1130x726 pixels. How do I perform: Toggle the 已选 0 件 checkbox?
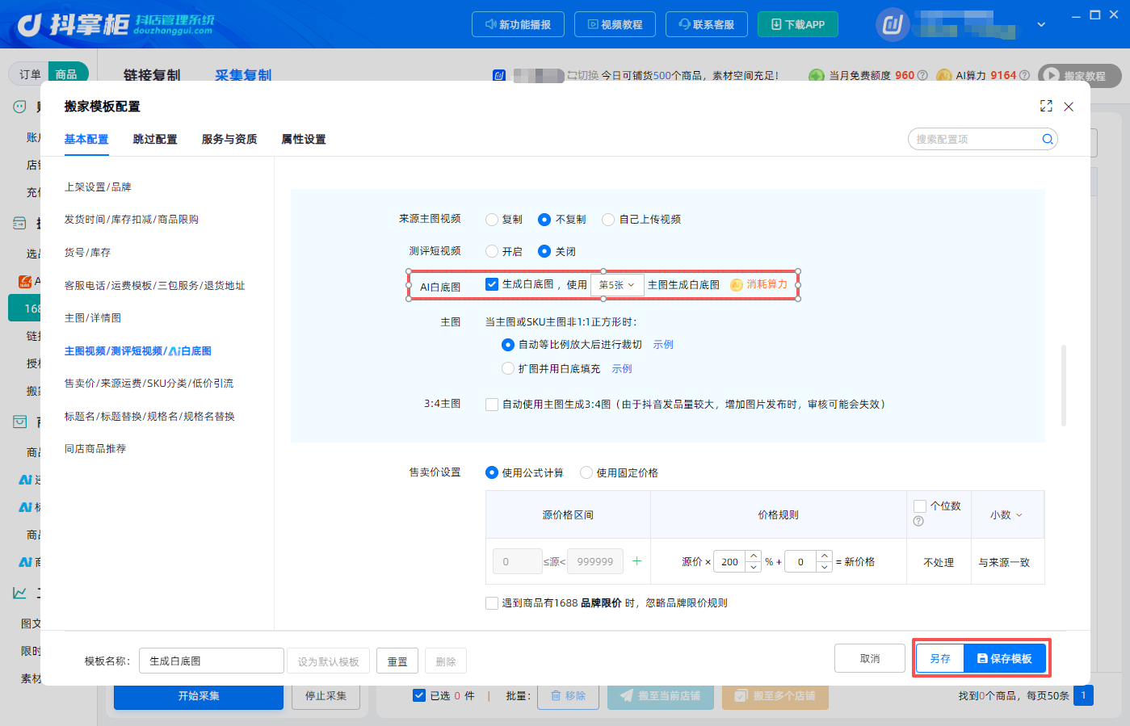(x=419, y=695)
